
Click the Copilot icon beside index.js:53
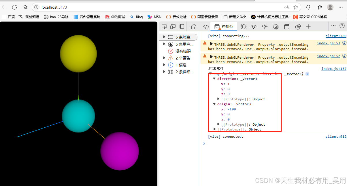pos(344,43)
